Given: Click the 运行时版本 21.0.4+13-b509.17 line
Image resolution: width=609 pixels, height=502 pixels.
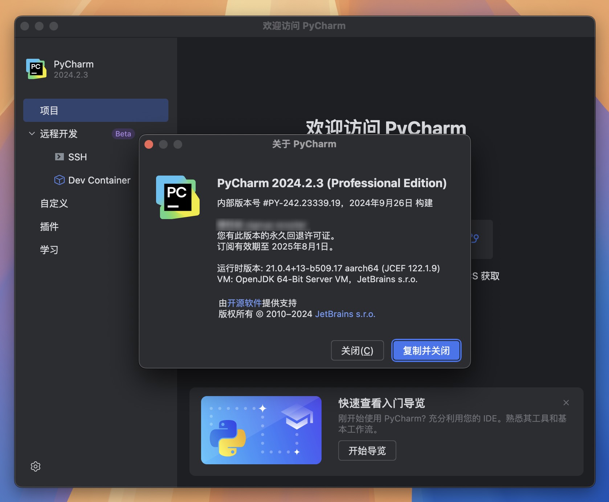Looking at the screenshot, I should 328,268.
